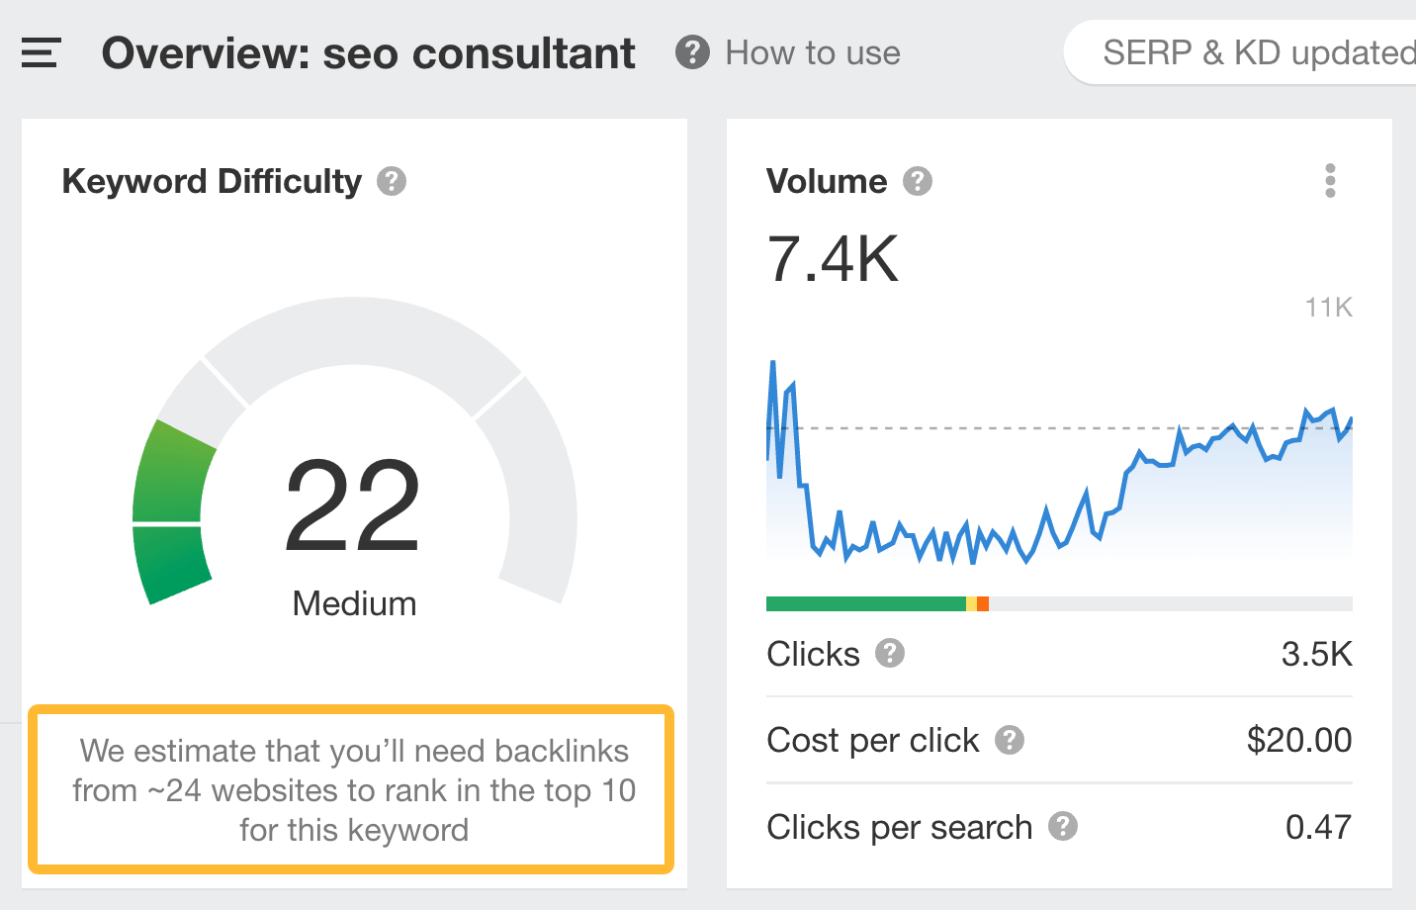Click the green segment of the distribution bar
Screen dimensions: 1416x910
(865, 602)
